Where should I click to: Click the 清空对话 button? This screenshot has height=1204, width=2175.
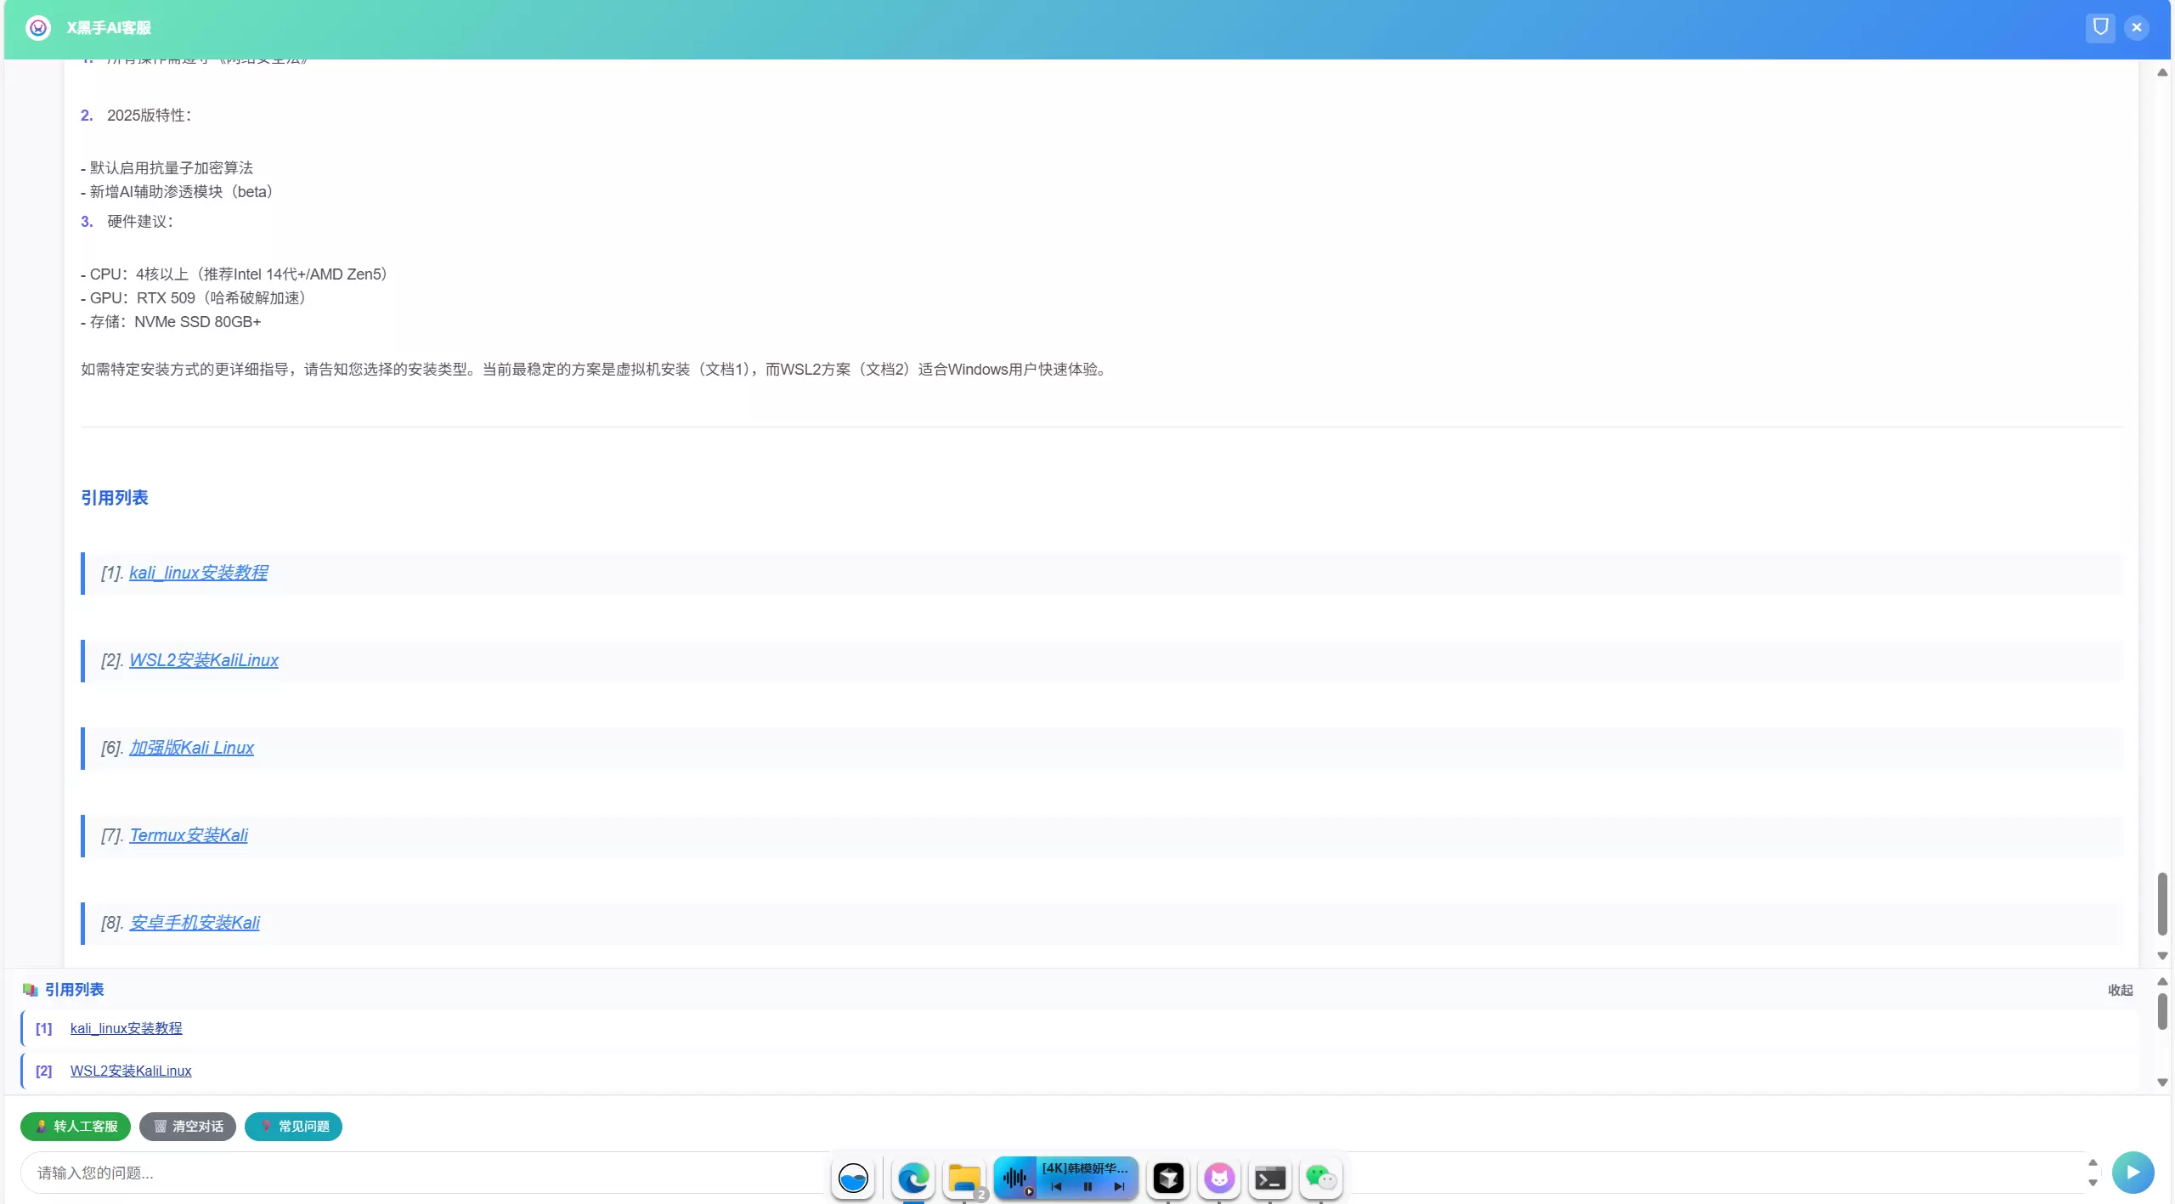pyautogui.click(x=188, y=1126)
